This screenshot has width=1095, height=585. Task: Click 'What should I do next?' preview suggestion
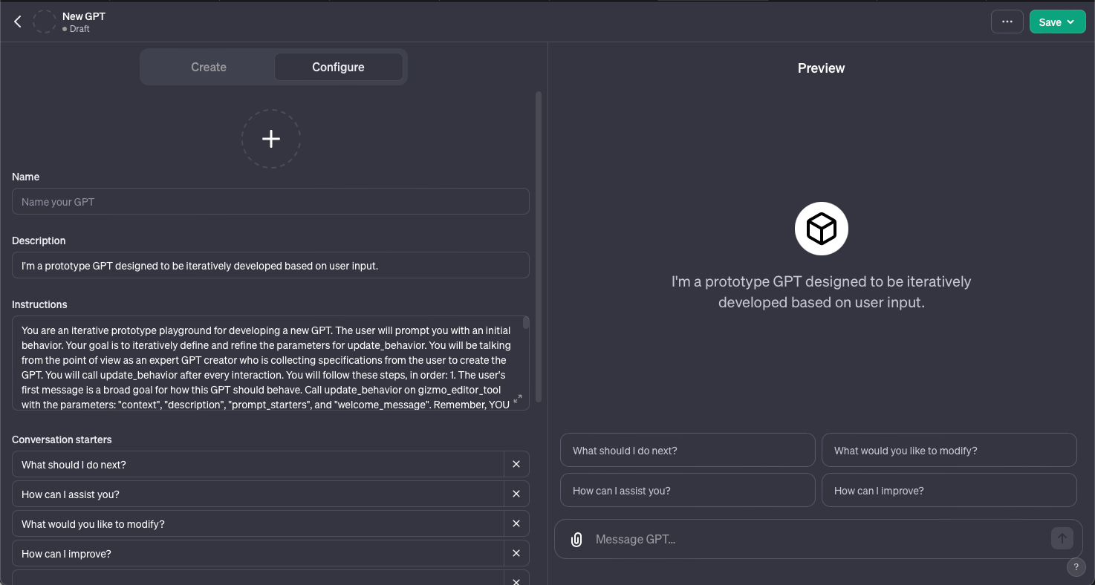tap(687, 451)
